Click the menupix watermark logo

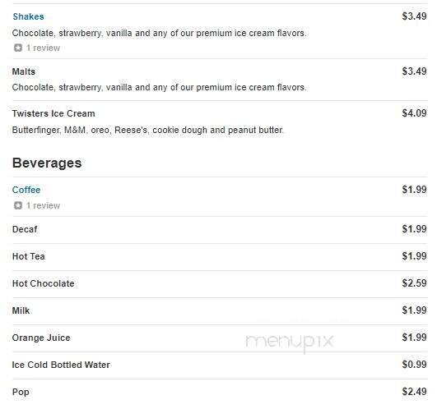290,342
